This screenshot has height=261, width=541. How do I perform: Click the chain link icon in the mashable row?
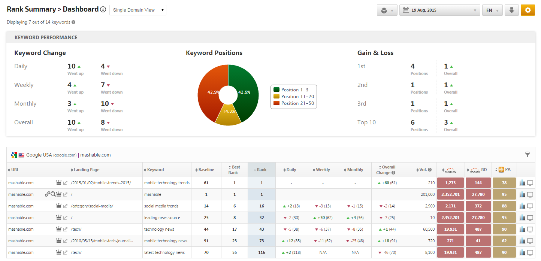(47, 194)
